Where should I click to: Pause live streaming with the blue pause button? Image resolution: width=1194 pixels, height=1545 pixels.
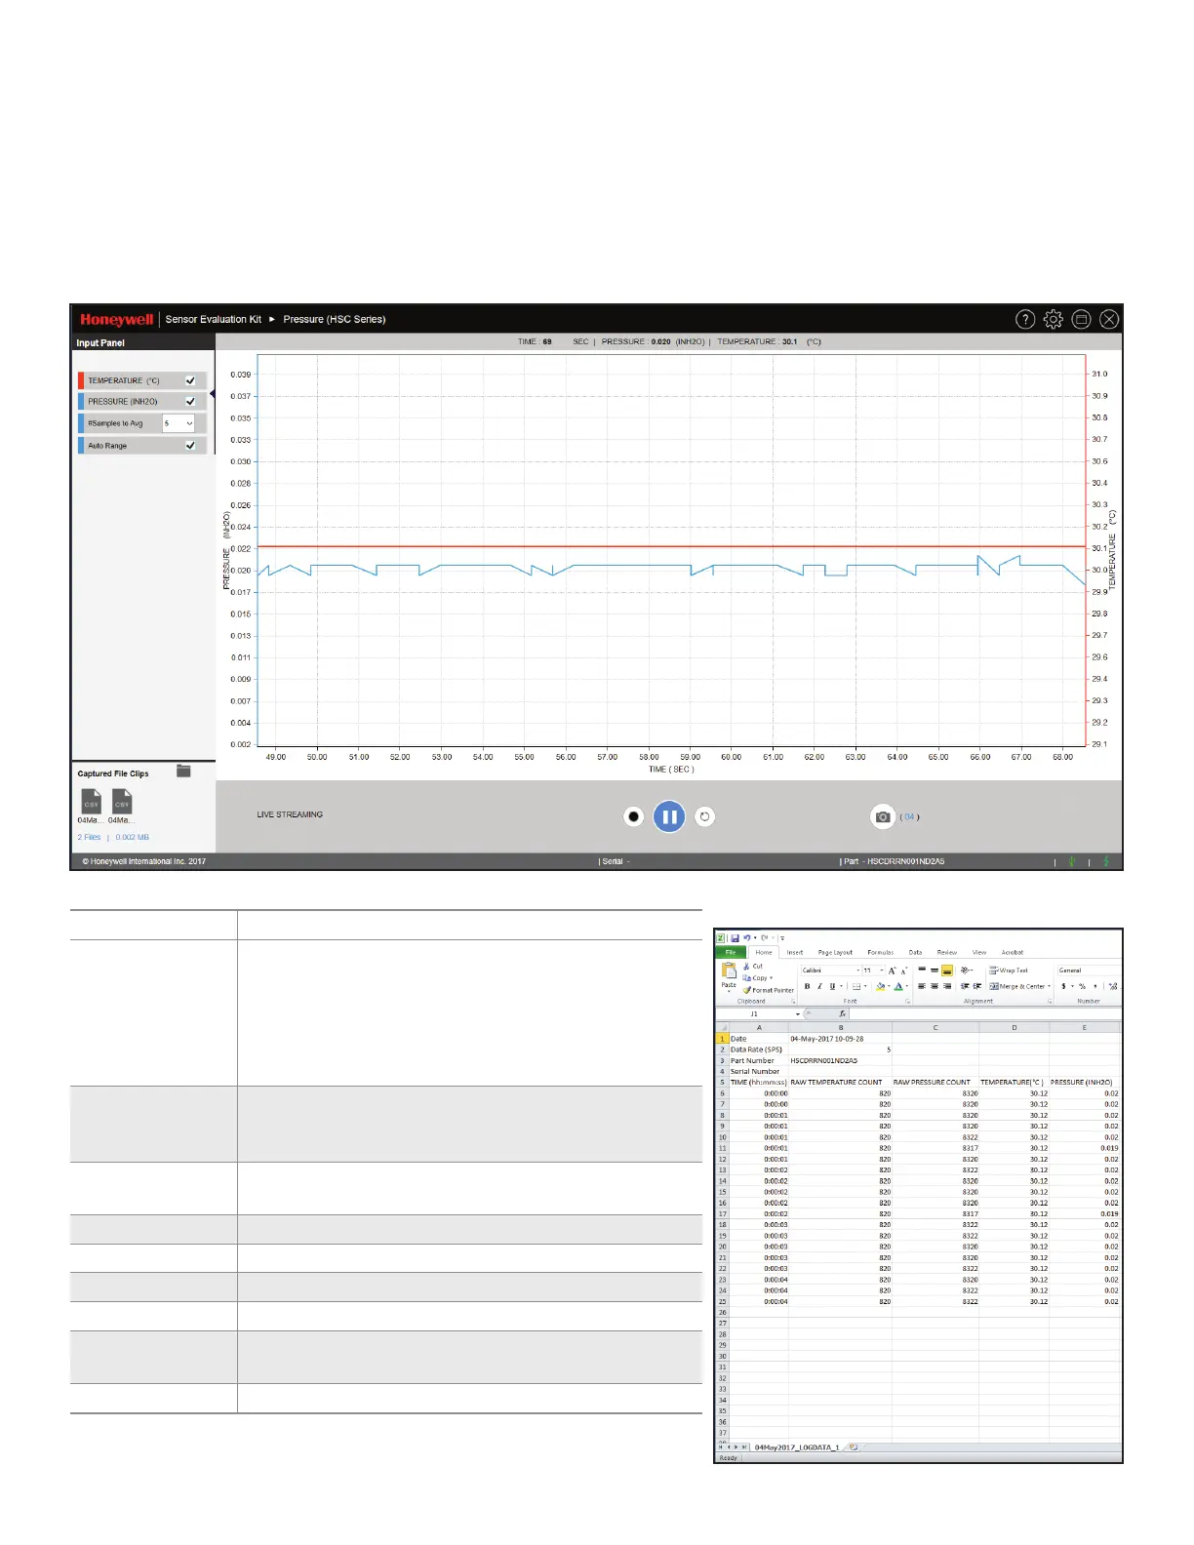point(669,817)
